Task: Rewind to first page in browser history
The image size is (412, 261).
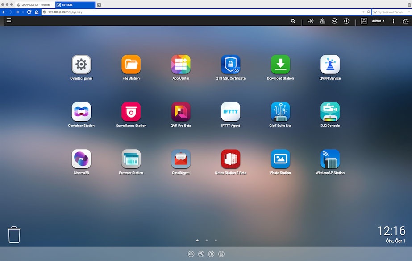Action: [x=17, y=12]
